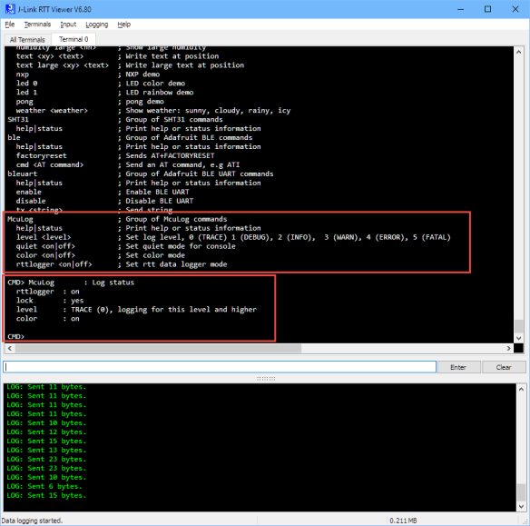Click terminal horizontal scrollbar left arrow
This screenshot has width=530, height=526.
click(10, 348)
